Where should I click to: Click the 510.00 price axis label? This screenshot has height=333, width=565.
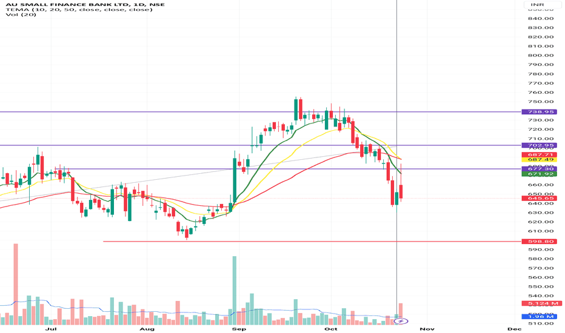[541, 324]
